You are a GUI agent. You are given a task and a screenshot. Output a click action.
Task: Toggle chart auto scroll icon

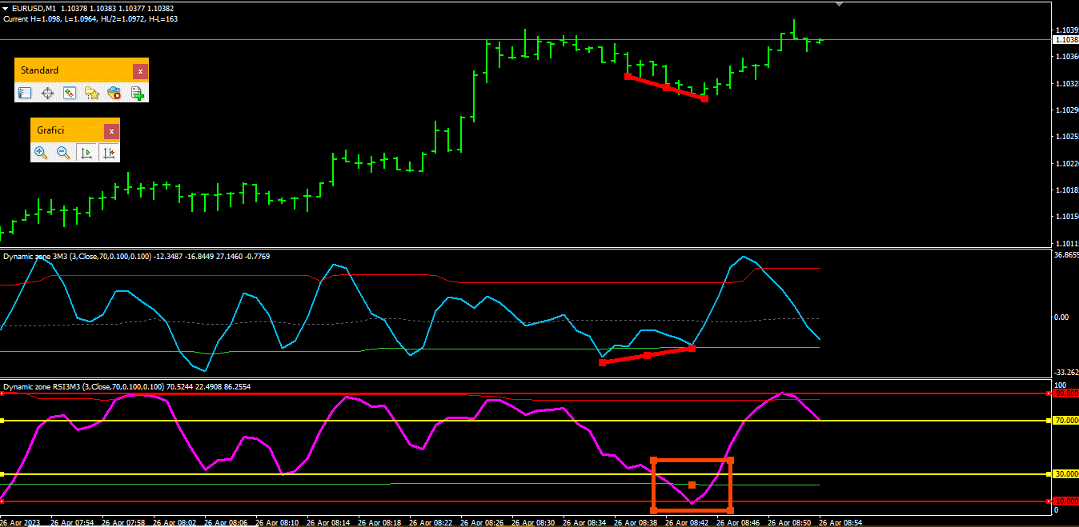point(86,152)
